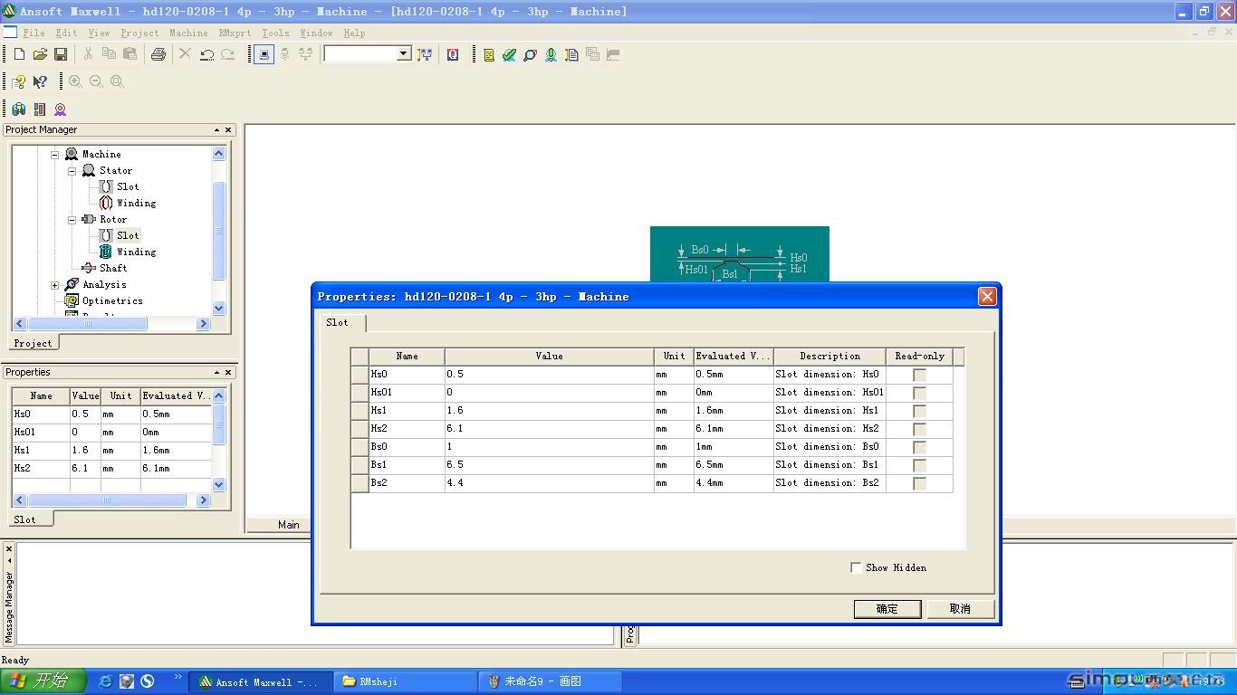This screenshot has height=695, width=1237.
Task: Click the Project Manager tree's vertical scrollbar thumb
Action: 218,230
